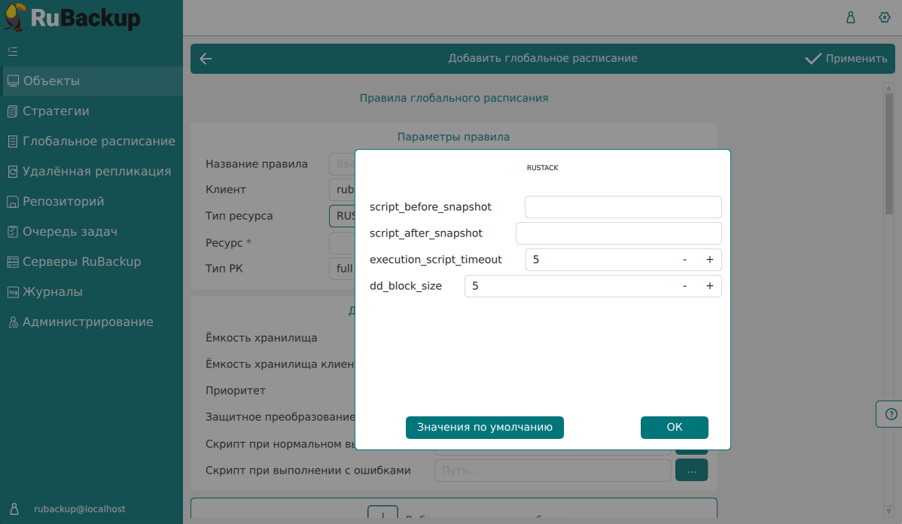Open Глобальное расписание in the sidebar
The width and height of the screenshot is (902, 524).
99,142
